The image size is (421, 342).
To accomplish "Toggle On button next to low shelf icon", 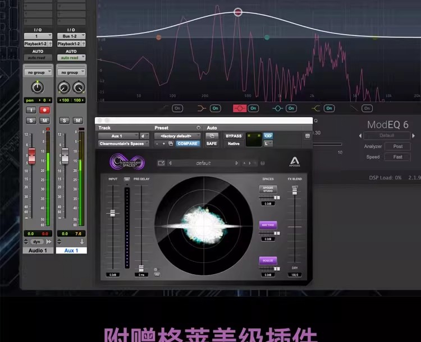I will tap(216, 108).
